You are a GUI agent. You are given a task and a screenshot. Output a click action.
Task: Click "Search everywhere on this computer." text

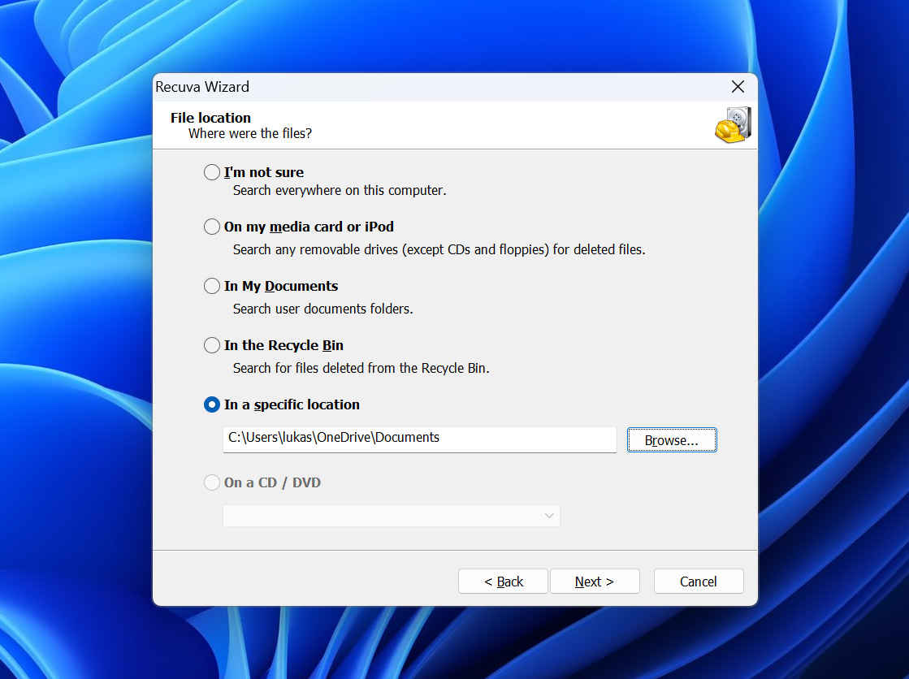click(x=340, y=190)
